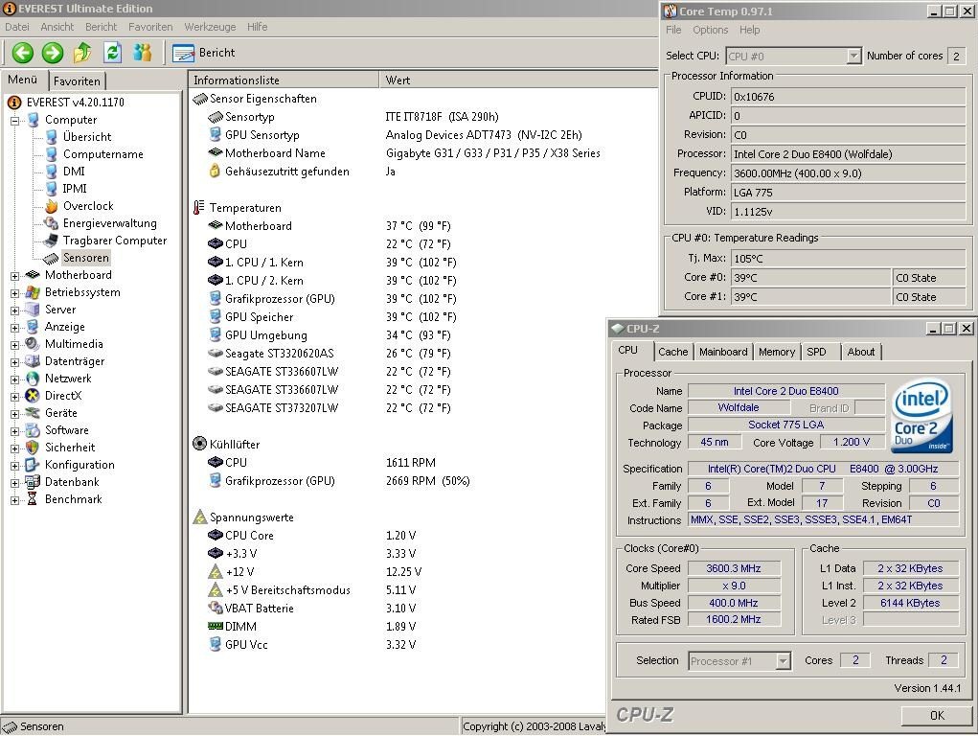Click the Up level arrow icon in toolbar
978x736 pixels.
click(x=82, y=53)
